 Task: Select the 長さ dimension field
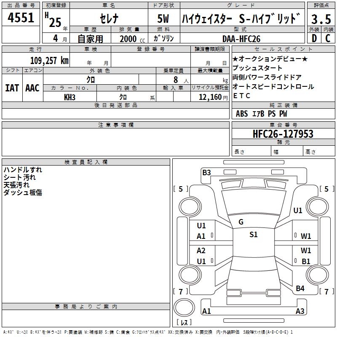click(251, 152)
